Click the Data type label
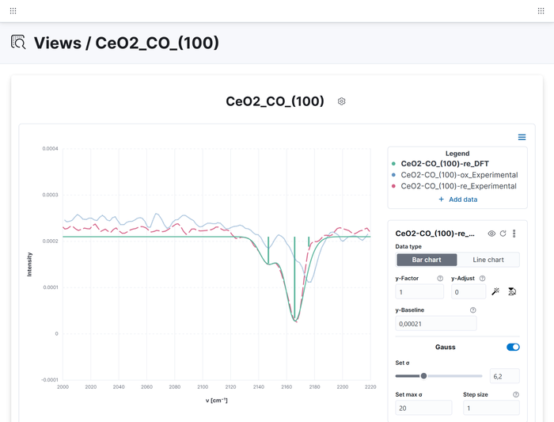This screenshot has height=422, width=554. [x=408, y=247]
